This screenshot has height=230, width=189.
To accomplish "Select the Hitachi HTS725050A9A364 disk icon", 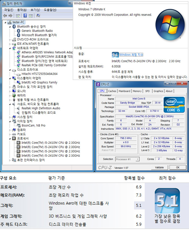I will pyautogui.click(x=19, y=74).
